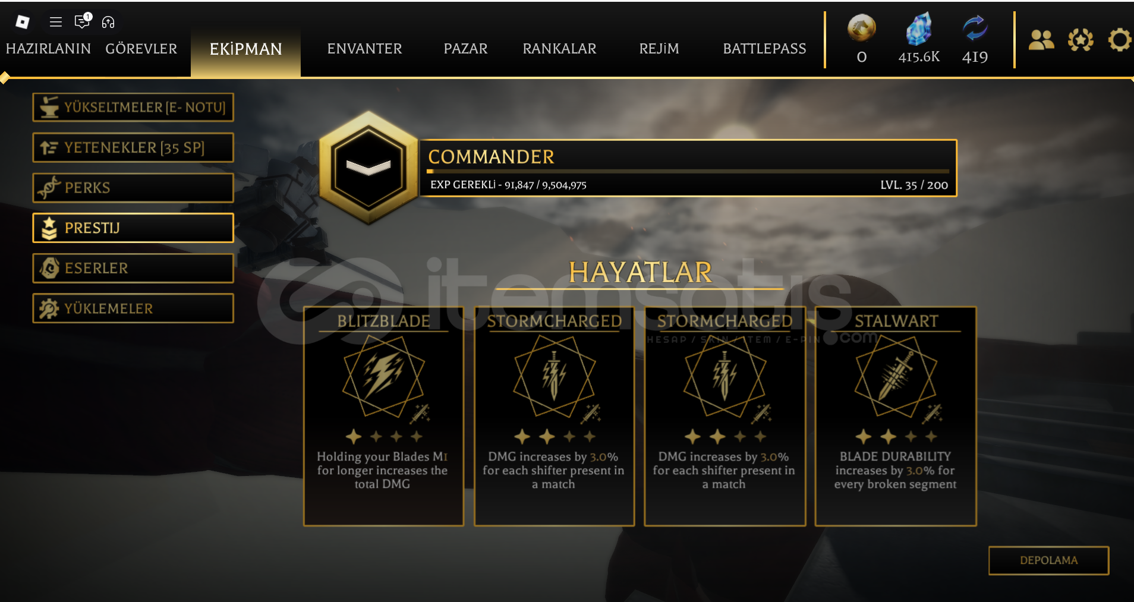Open the friends group icon

[x=1041, y=40]
